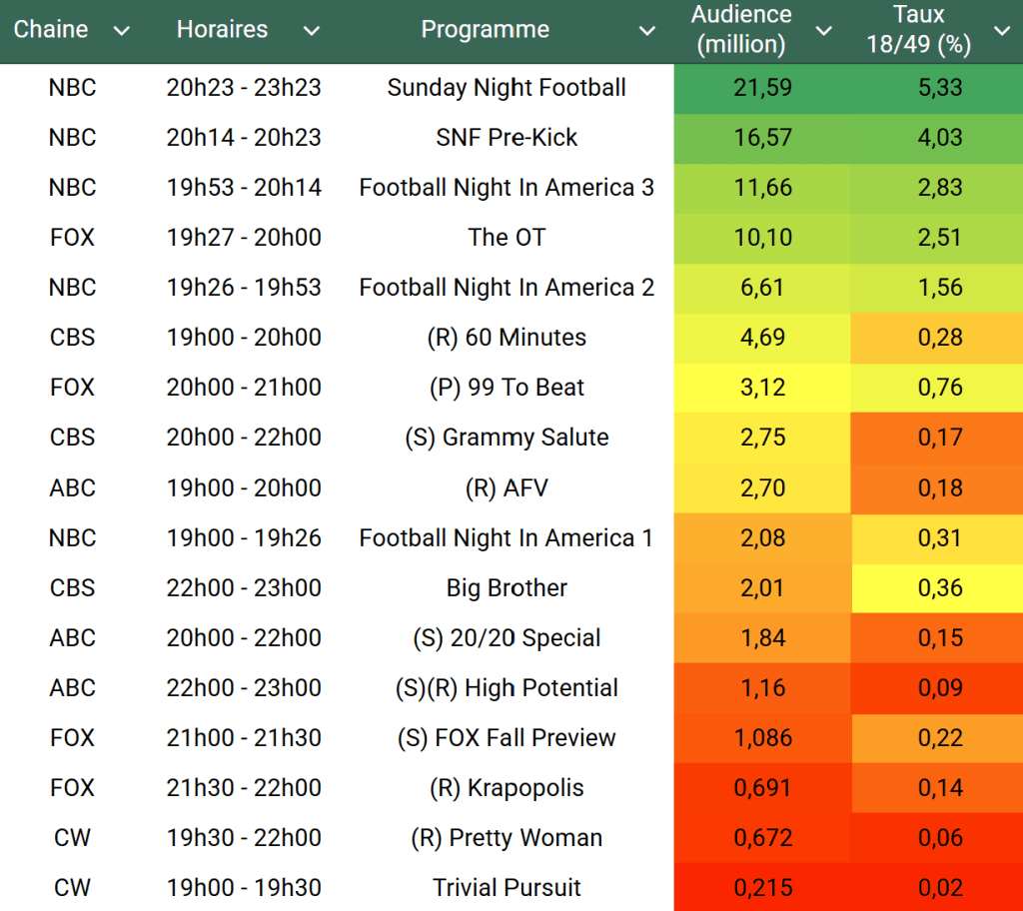Select the (R) Krapopolis program cell

point(507,787)
